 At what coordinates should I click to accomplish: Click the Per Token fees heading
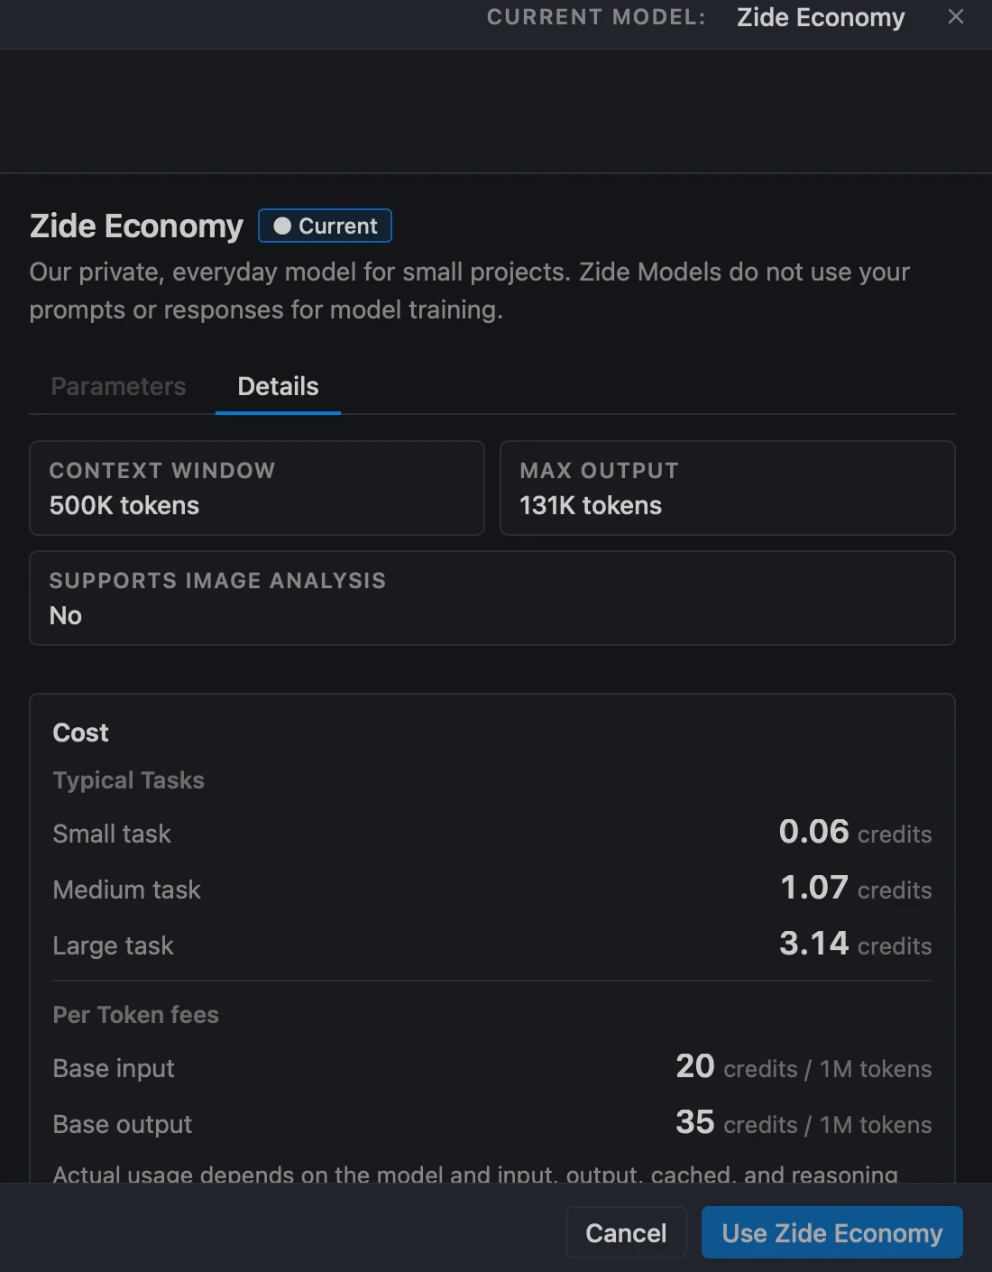tap(135, 1015)
